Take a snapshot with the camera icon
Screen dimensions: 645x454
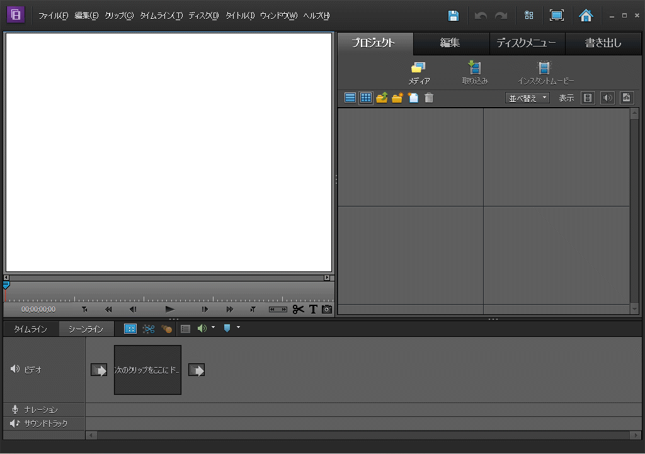point(326,309)
